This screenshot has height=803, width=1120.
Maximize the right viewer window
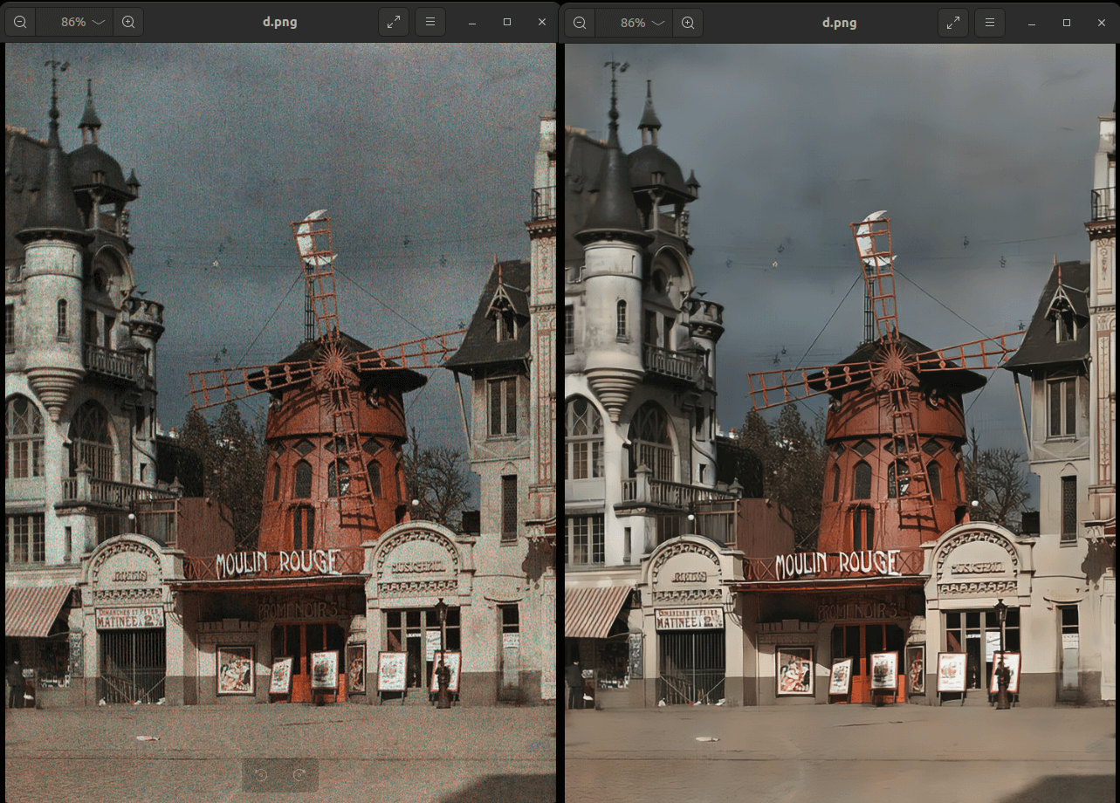pyautogui.click(x=1067, y=22)
